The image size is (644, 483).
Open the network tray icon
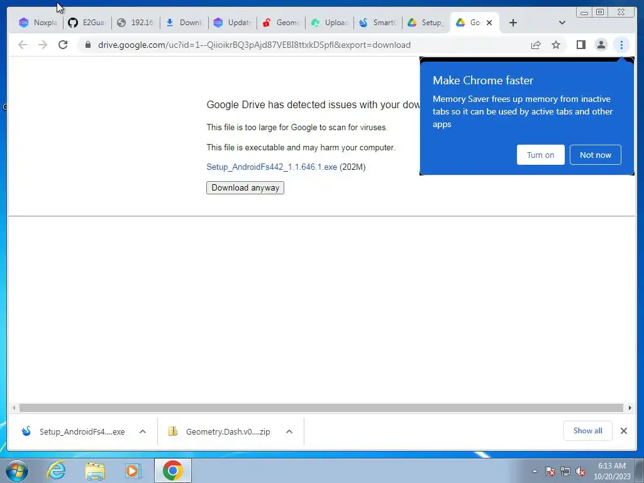click(565, 471)
